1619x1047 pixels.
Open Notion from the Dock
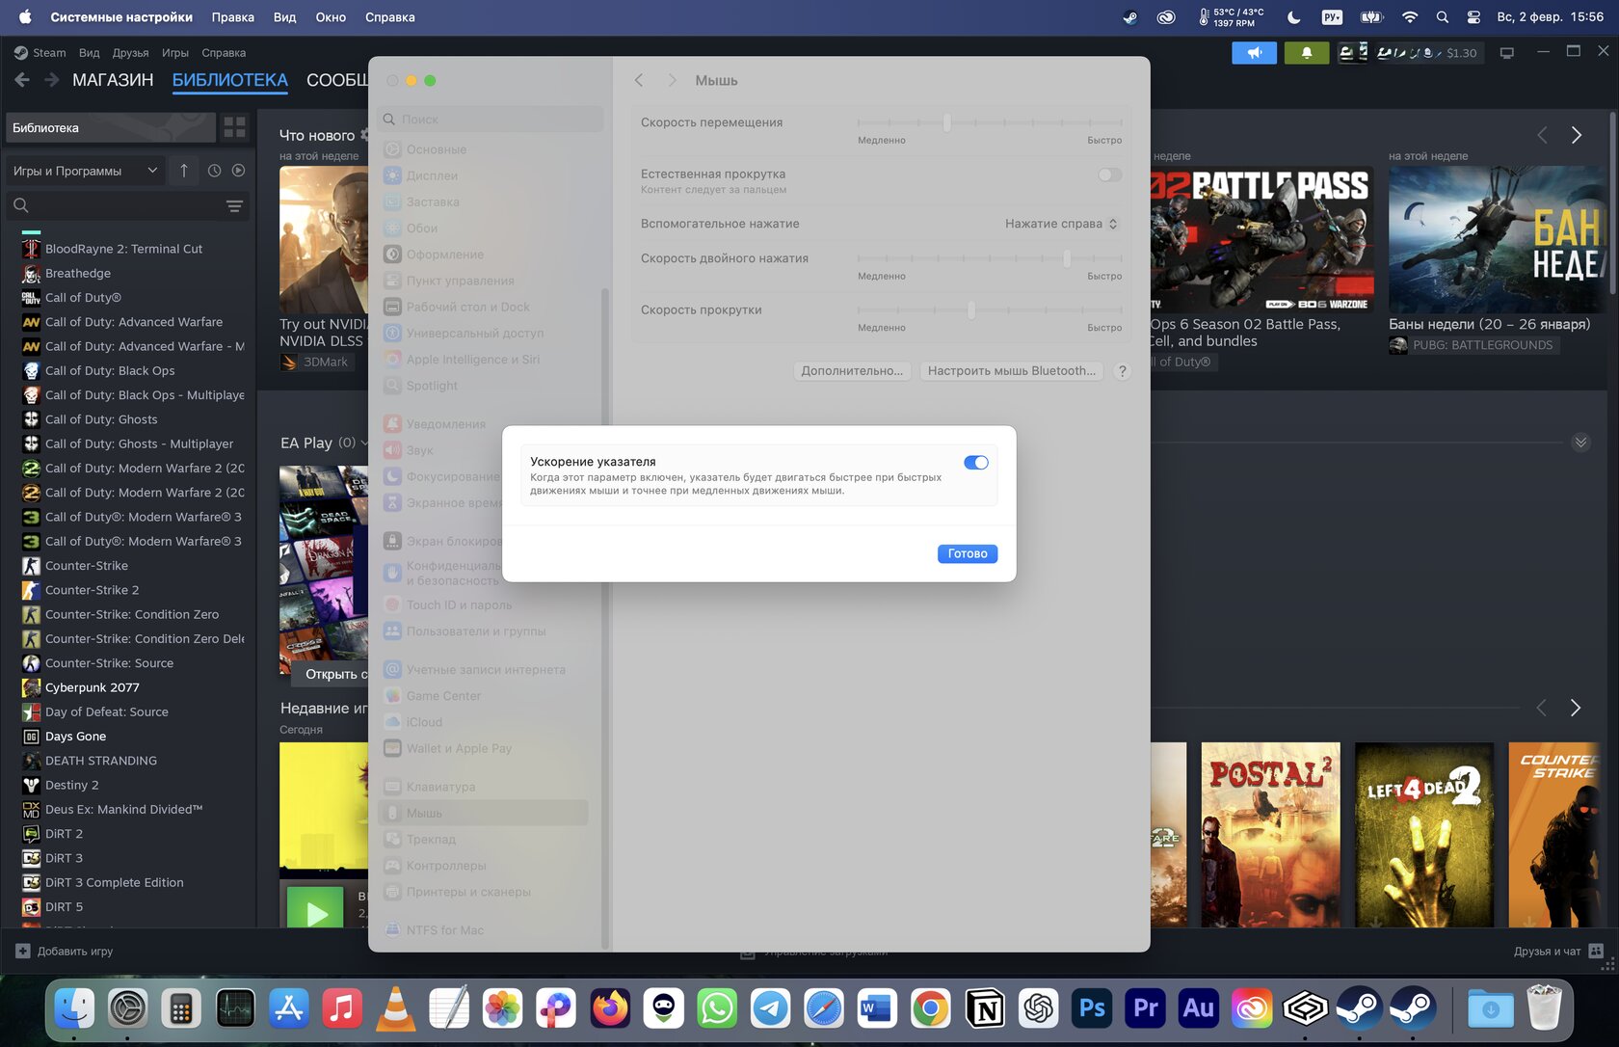(985, 1009)
